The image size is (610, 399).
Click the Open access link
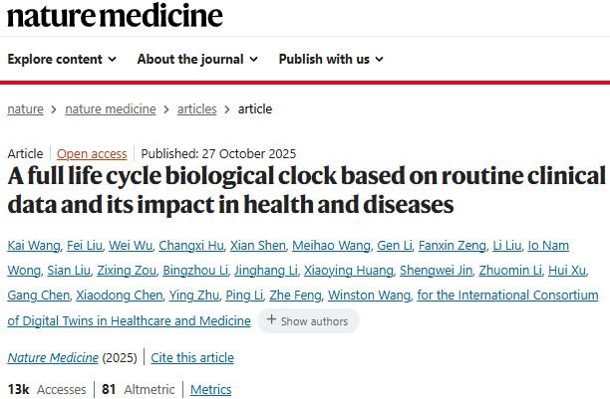pyautogui.click(x=92, y=153)
